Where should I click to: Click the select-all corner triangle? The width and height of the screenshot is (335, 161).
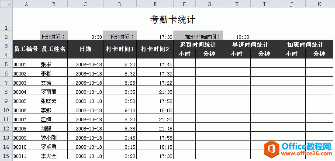pos(6,4)
